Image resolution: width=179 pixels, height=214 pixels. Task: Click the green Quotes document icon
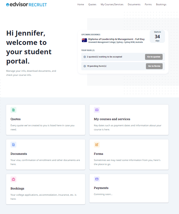click(13, 110)
